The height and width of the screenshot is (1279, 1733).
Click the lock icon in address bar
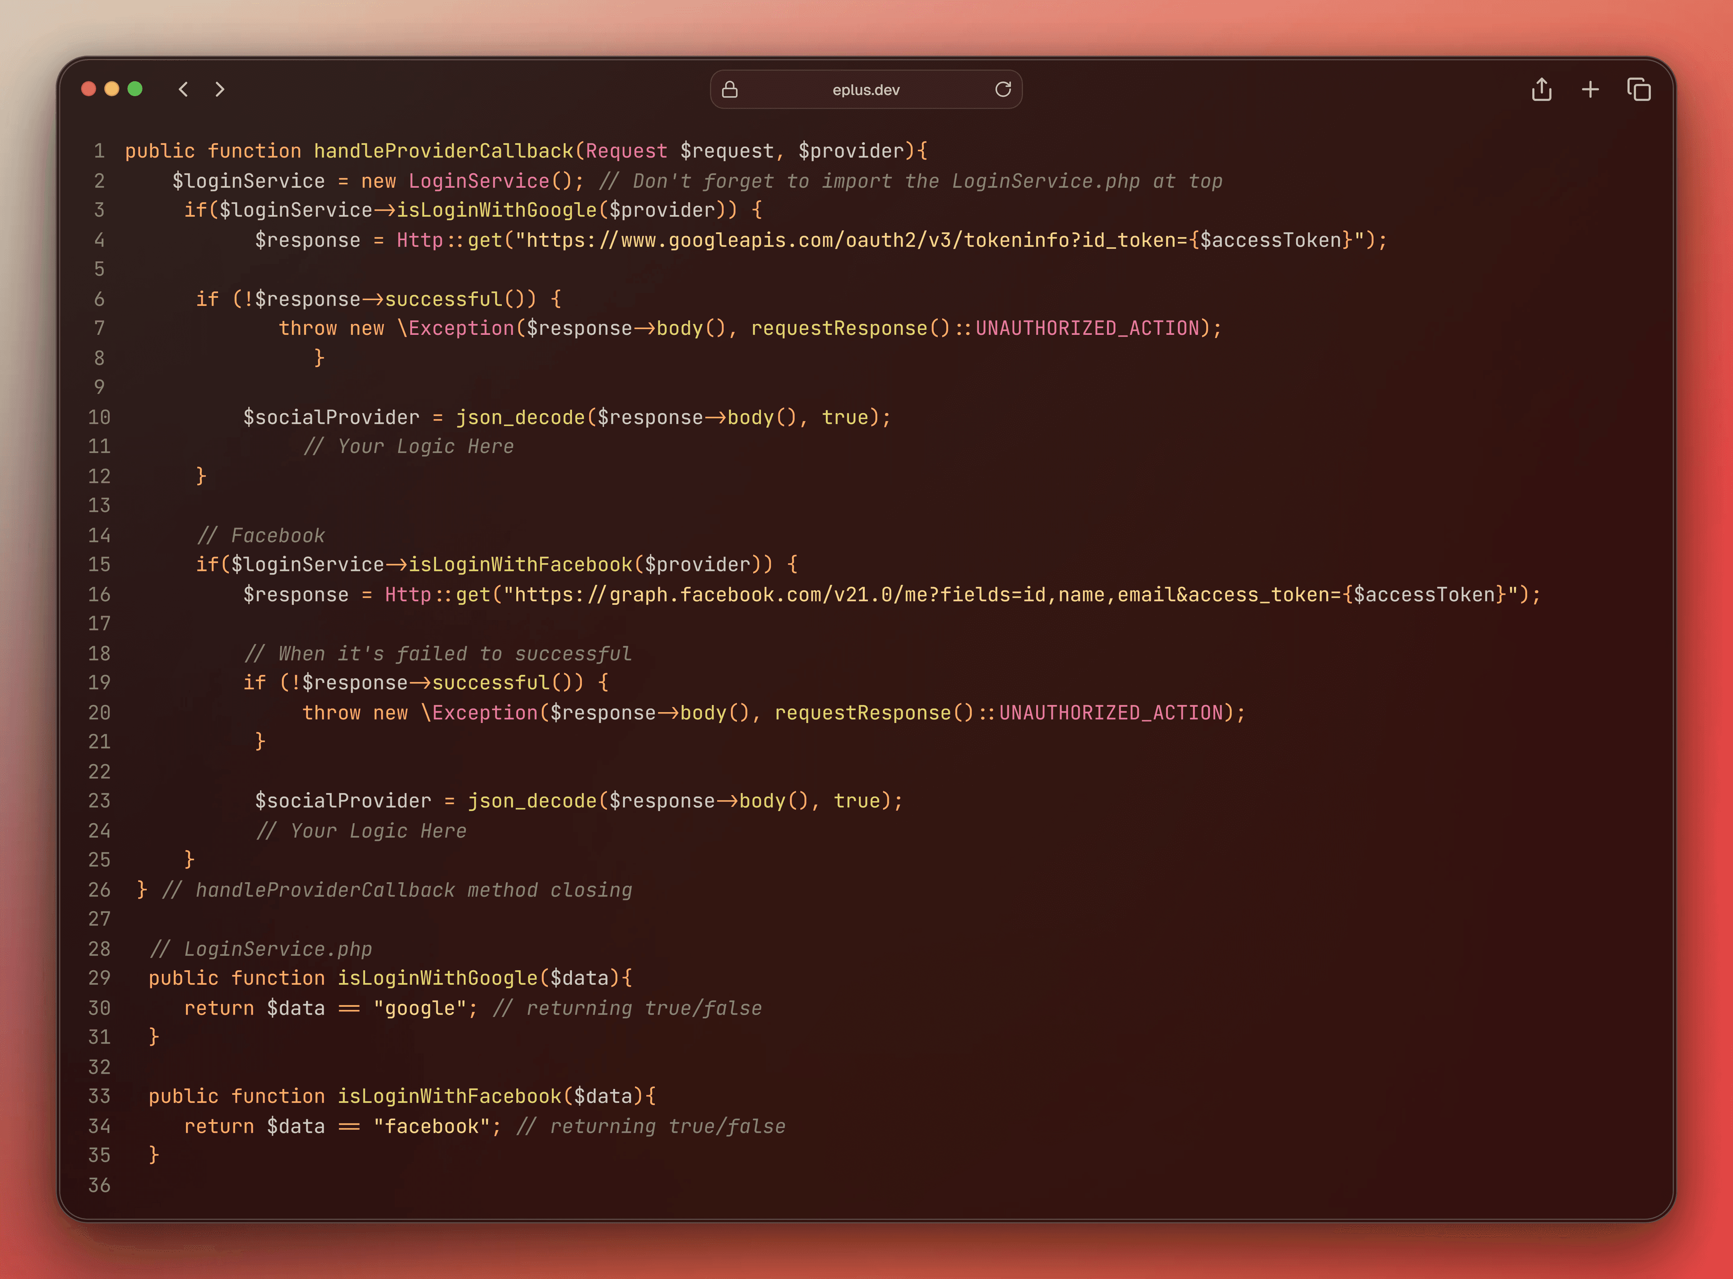[x=729, y=90]
